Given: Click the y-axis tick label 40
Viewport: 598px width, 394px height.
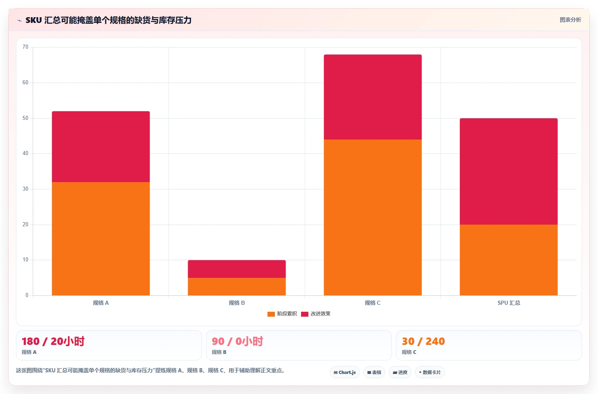Looking at the screenshot, I should pyautogui.click(x=25, y=153).
